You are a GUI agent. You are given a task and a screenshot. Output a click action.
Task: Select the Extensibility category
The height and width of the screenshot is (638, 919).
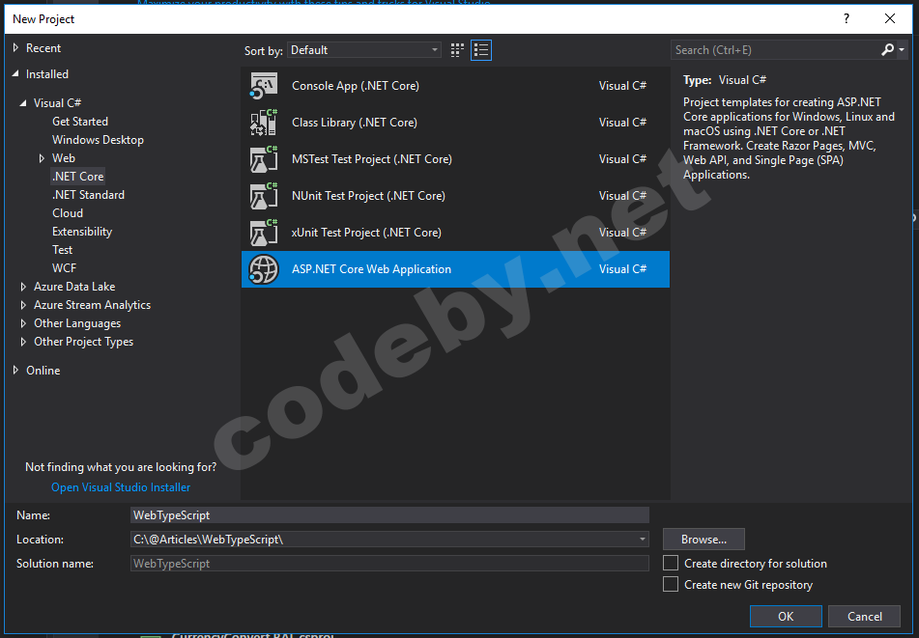tap(82, 232)
